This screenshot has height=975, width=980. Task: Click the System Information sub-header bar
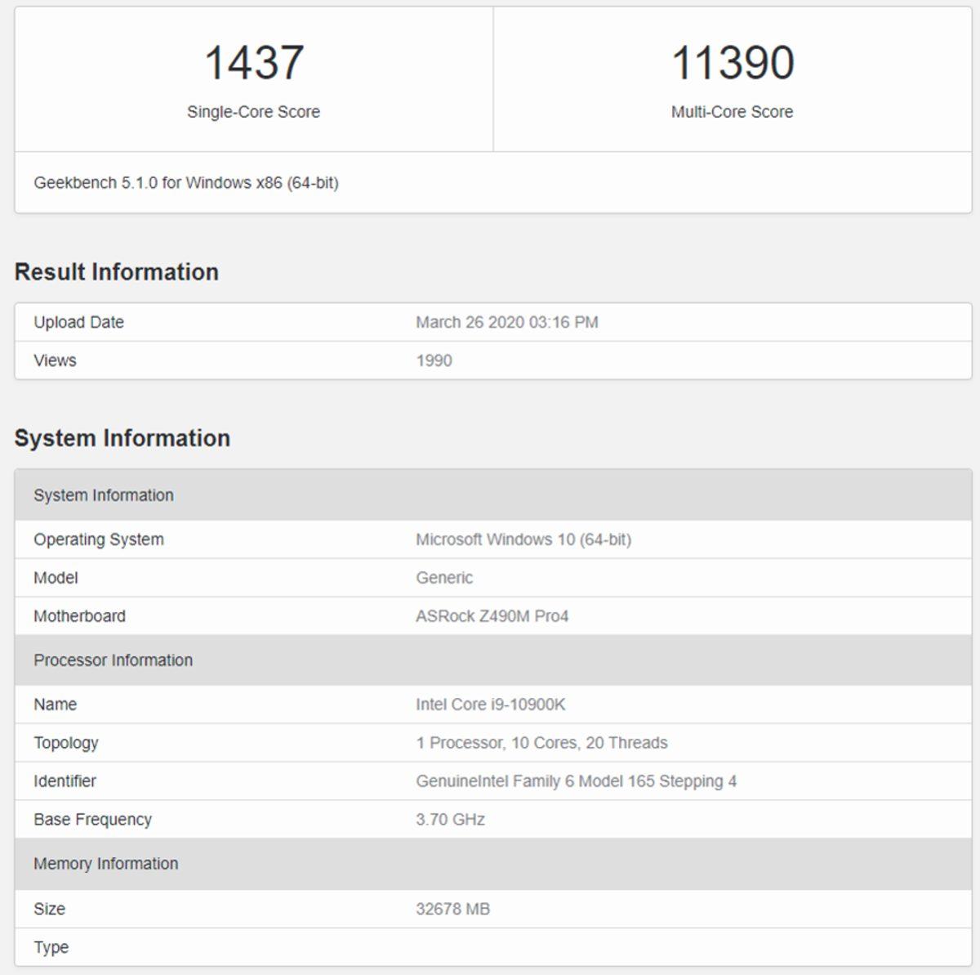coord(103,495)
